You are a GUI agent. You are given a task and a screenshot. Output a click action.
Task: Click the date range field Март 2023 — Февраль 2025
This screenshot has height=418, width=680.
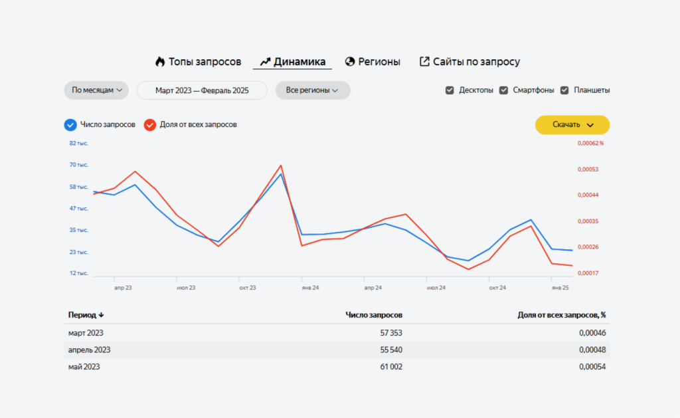[x=202, y=90]
